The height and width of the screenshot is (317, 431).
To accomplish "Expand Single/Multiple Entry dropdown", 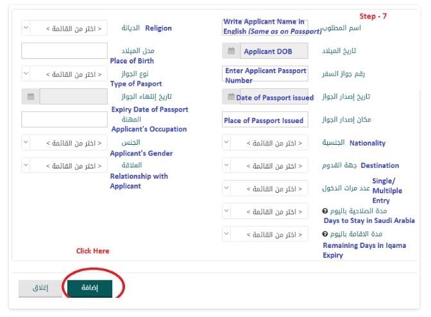I will [264, 189].
